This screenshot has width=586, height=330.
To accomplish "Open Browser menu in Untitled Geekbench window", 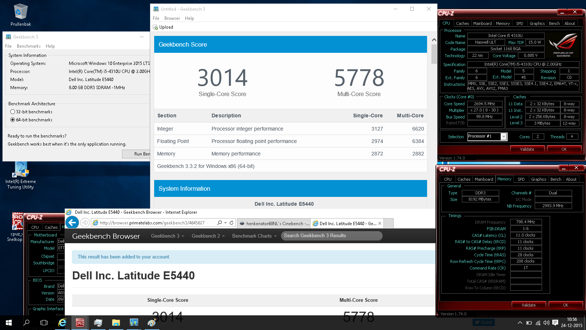I will pyautogui.click(x=172, y=18).
